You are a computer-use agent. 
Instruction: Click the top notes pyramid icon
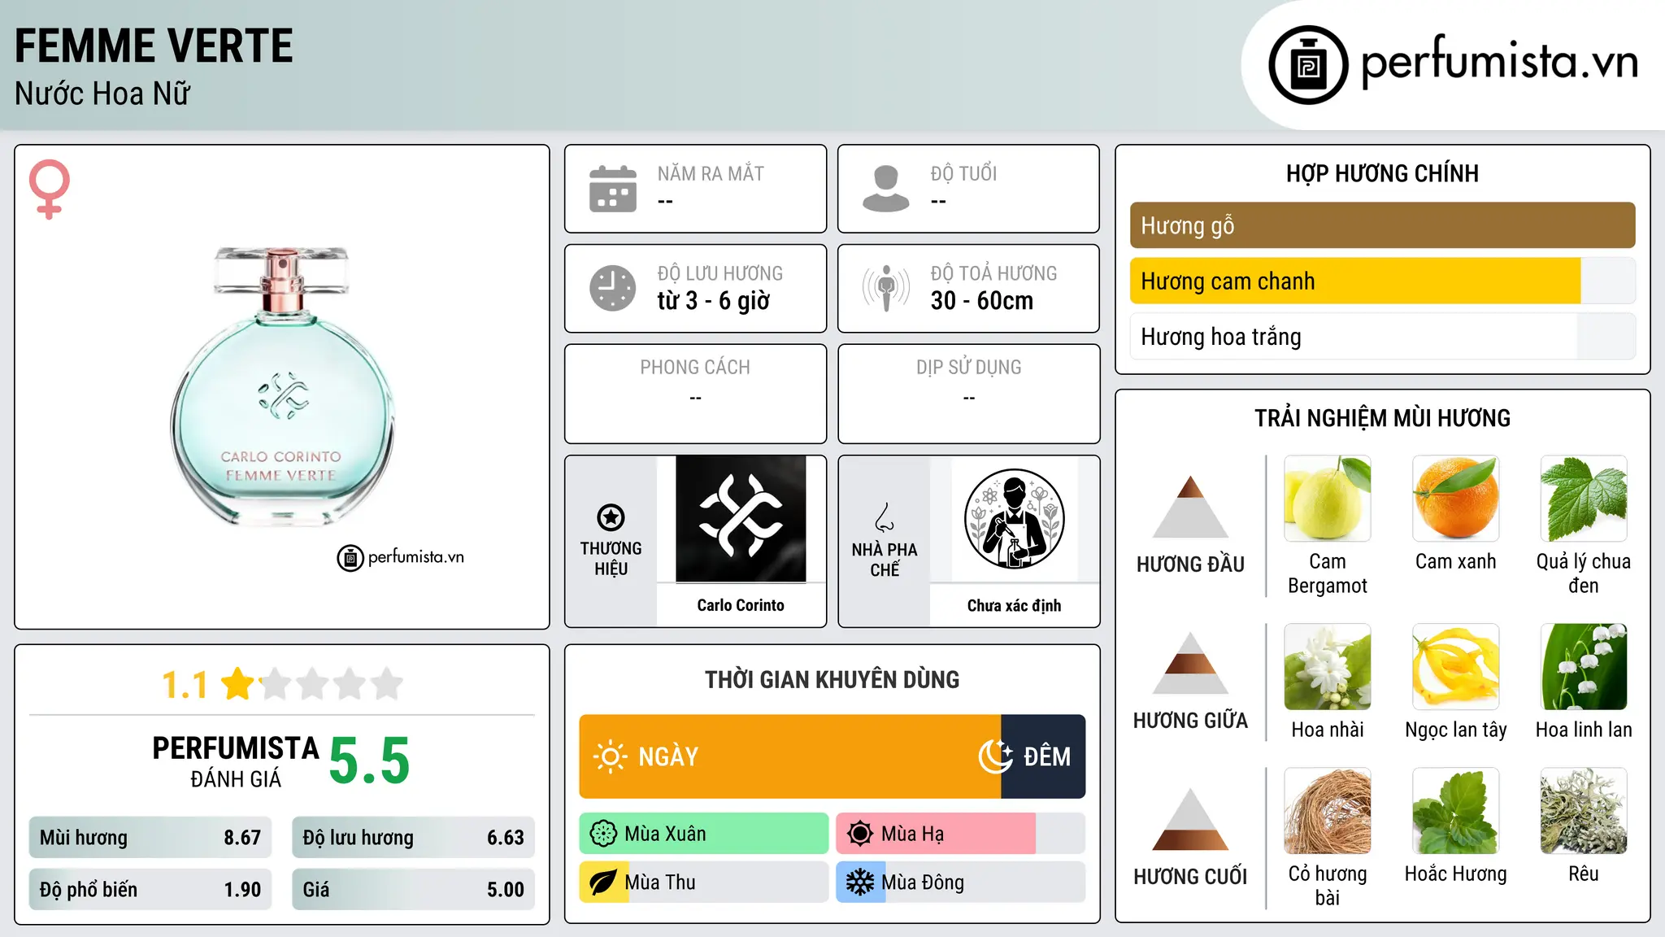click(x=1190, y=507)
